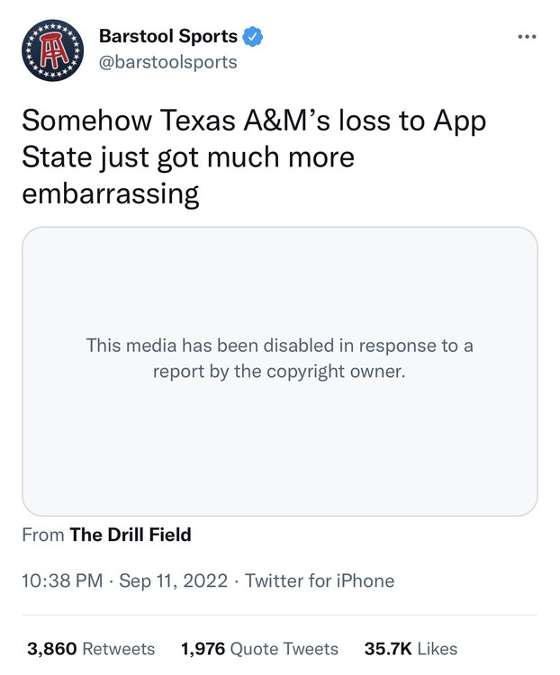Image resolution: width=560 pixels, height=675 pixels.
Task: View the 1,976 Quote Tweets list
Action: (x=259, y=648)
